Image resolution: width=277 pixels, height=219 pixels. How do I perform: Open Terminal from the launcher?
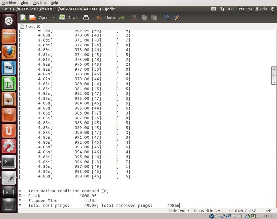(x=9, y=162)
